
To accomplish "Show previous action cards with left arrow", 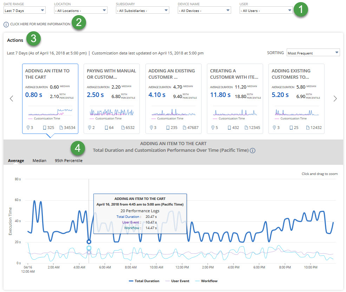I will 12,98.
